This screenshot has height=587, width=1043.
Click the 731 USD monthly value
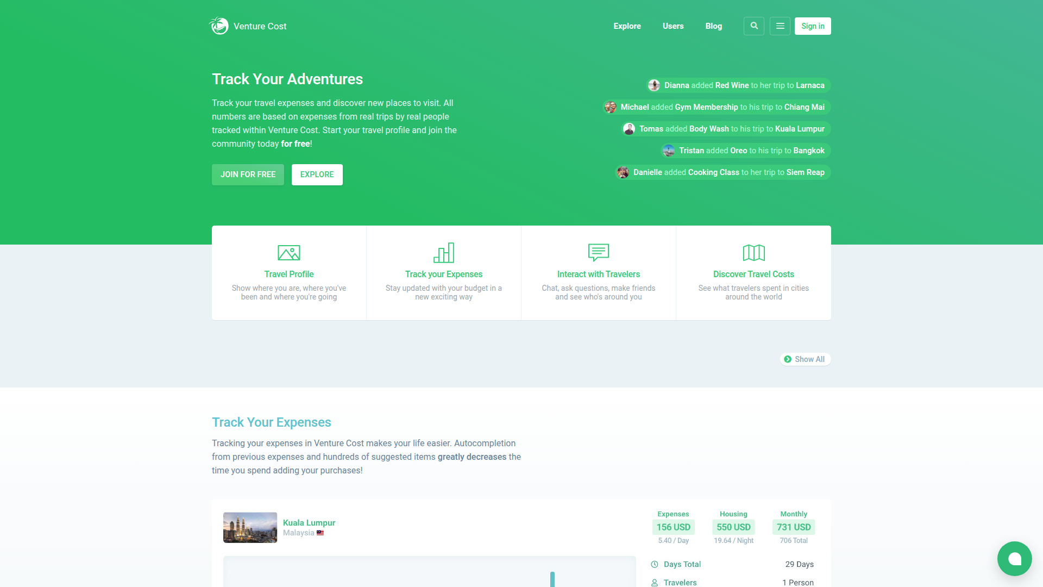794,527
